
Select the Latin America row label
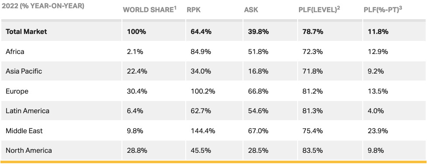pyautogui.click(x=27, y=111)
